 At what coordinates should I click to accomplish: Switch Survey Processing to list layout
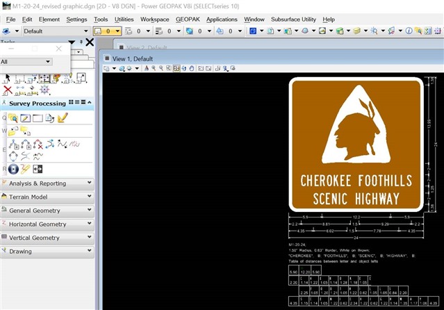click(x=77, y=102)
